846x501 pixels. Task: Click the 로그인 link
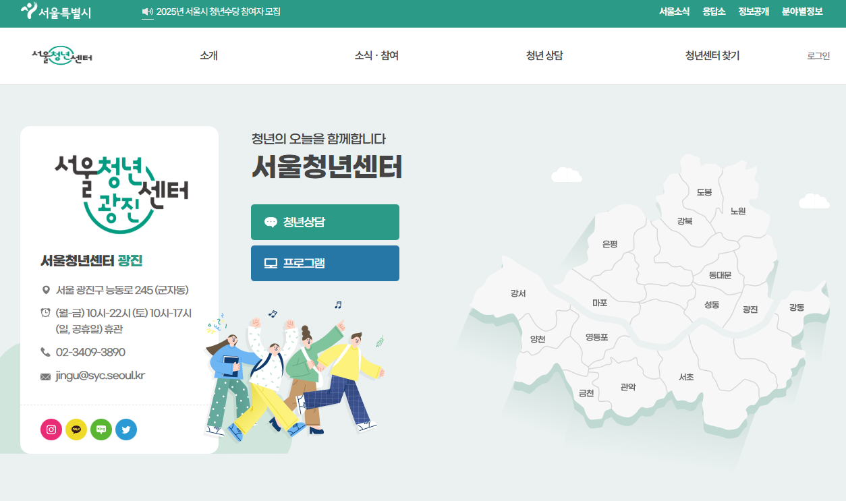coord(818,56)
